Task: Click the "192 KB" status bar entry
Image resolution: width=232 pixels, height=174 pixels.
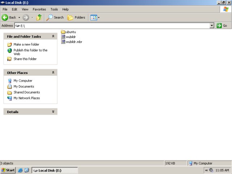Action: tap(170, 163)
